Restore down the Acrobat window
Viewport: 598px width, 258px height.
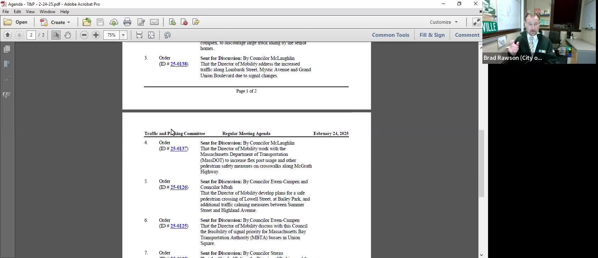[x=459, y=4]
